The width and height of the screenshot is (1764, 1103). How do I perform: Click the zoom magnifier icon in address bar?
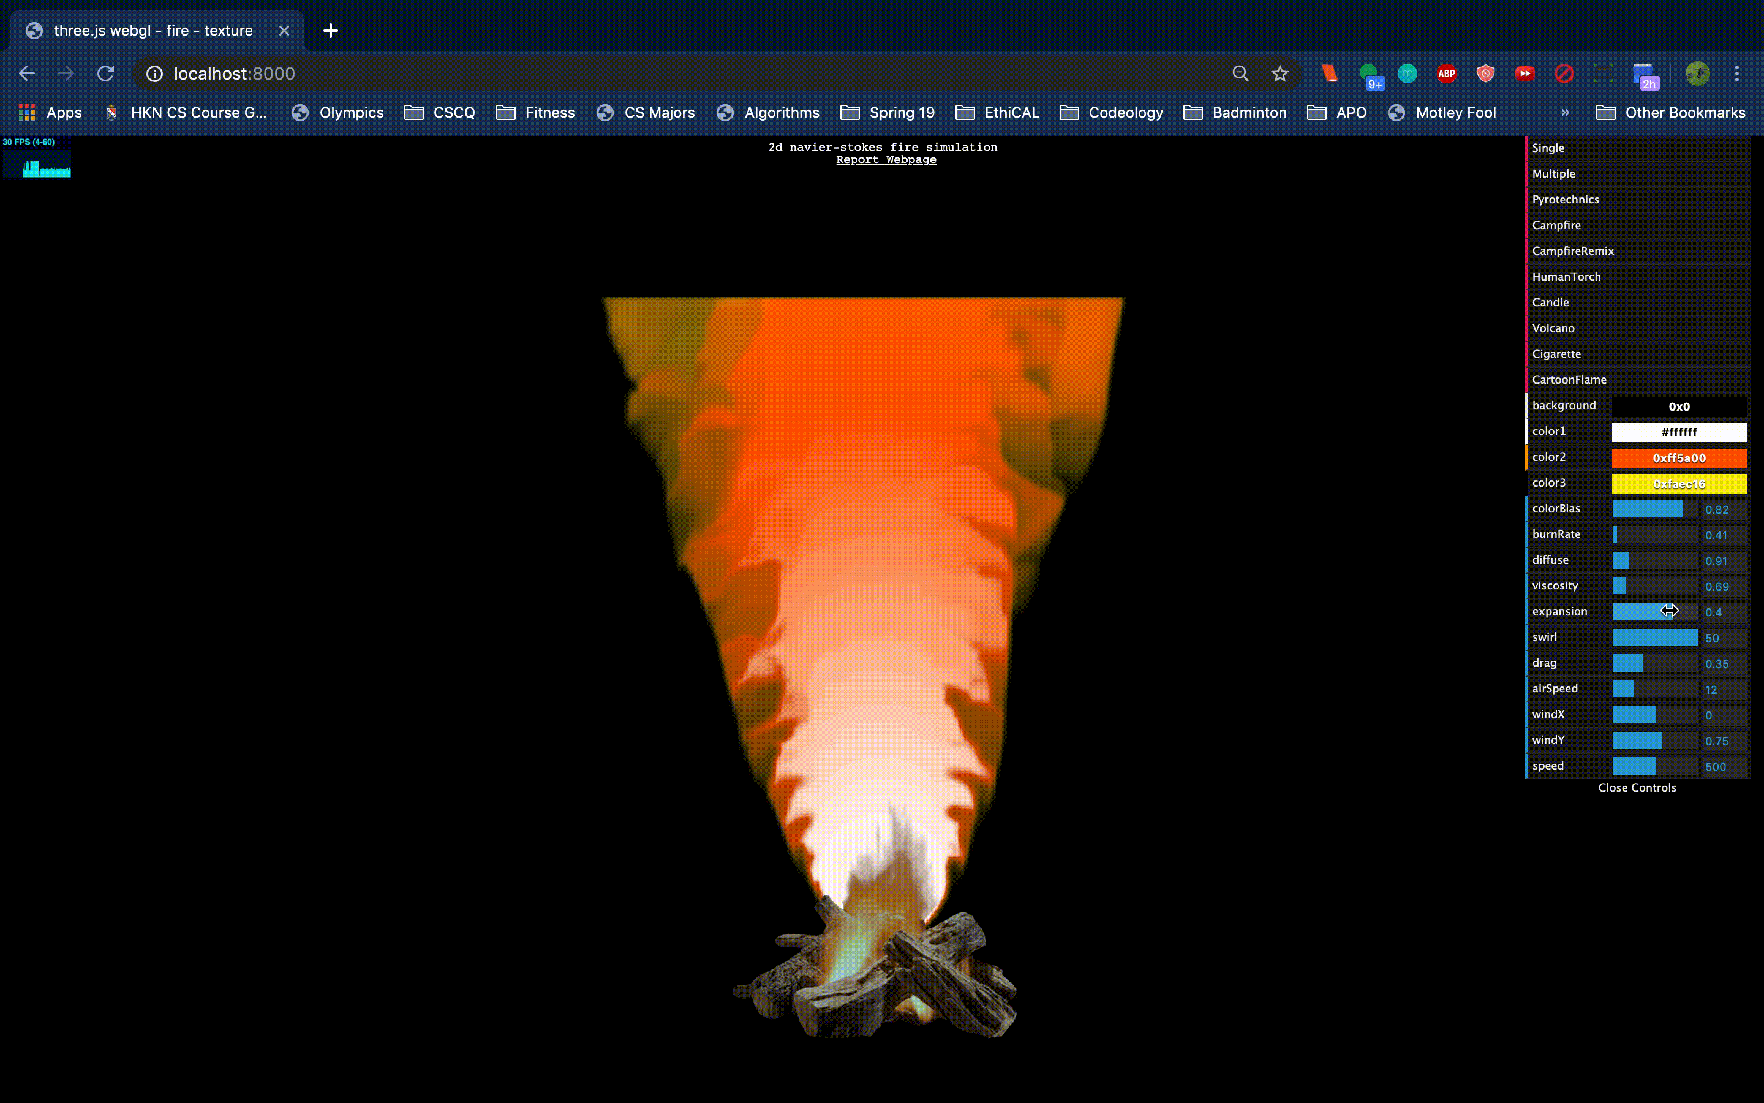(x=1240, y=74)
